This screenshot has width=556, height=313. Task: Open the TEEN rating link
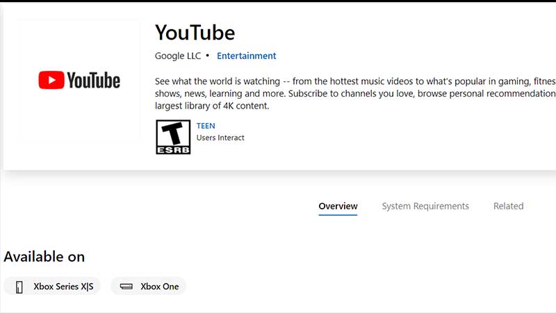click(x=206, y=126)
